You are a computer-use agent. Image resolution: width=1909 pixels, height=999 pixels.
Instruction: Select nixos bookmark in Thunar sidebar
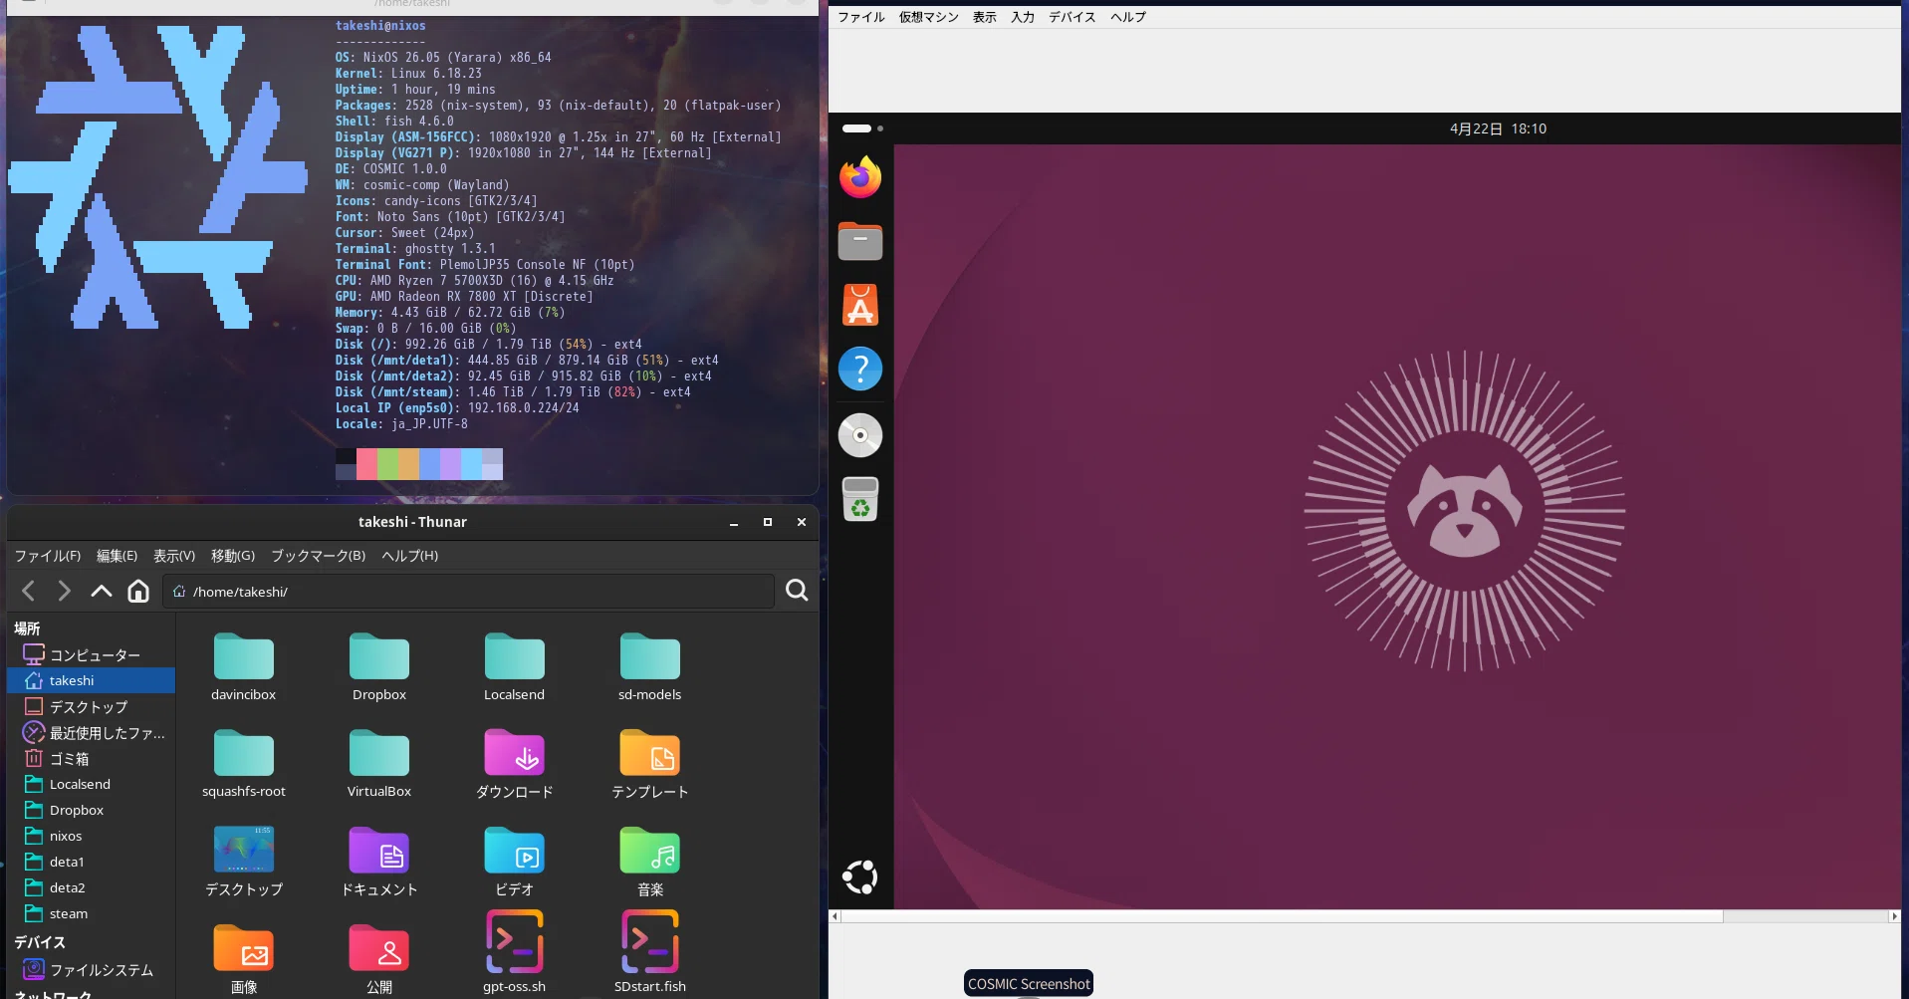(92, 836)
